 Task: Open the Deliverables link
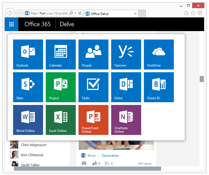click(110, 156)
